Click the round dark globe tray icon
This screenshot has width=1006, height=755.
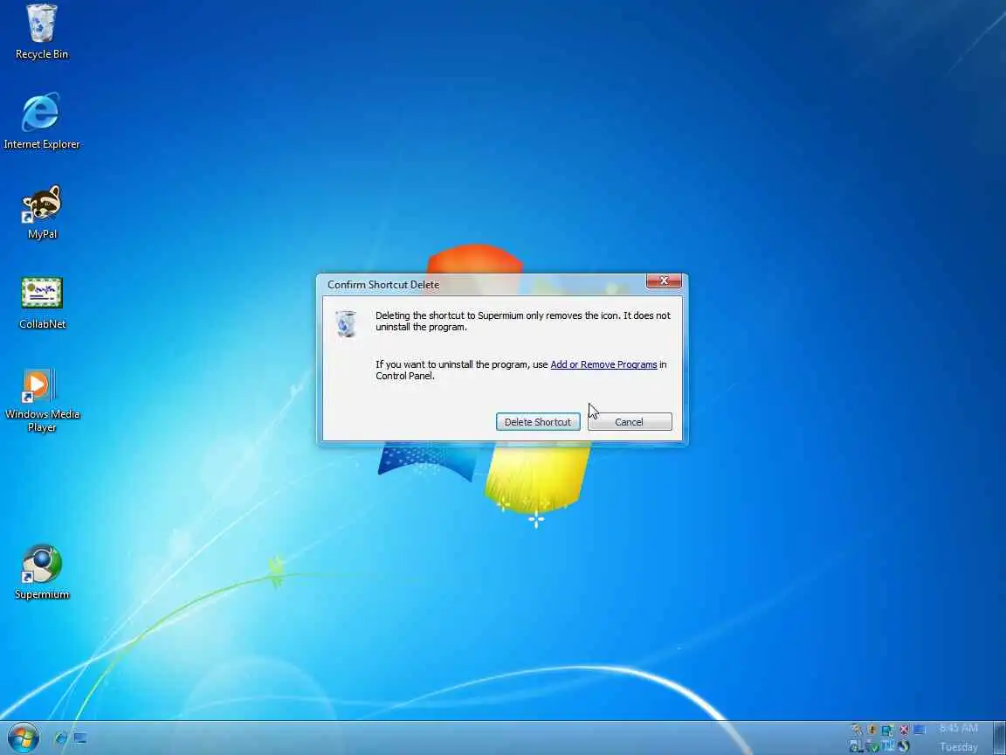coord(903,746)
